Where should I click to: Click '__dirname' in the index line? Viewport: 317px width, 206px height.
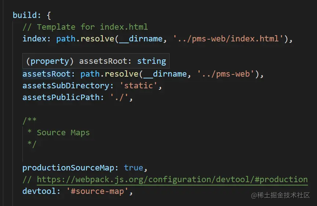coord(141,39)
